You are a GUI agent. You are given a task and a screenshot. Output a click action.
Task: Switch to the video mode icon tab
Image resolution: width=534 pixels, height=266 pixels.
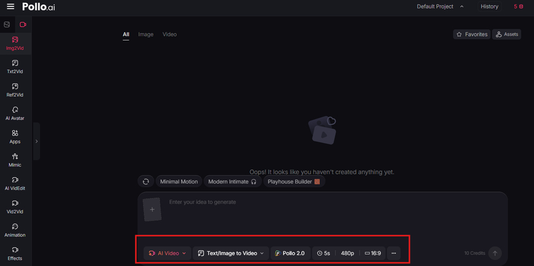click(23, 24)
